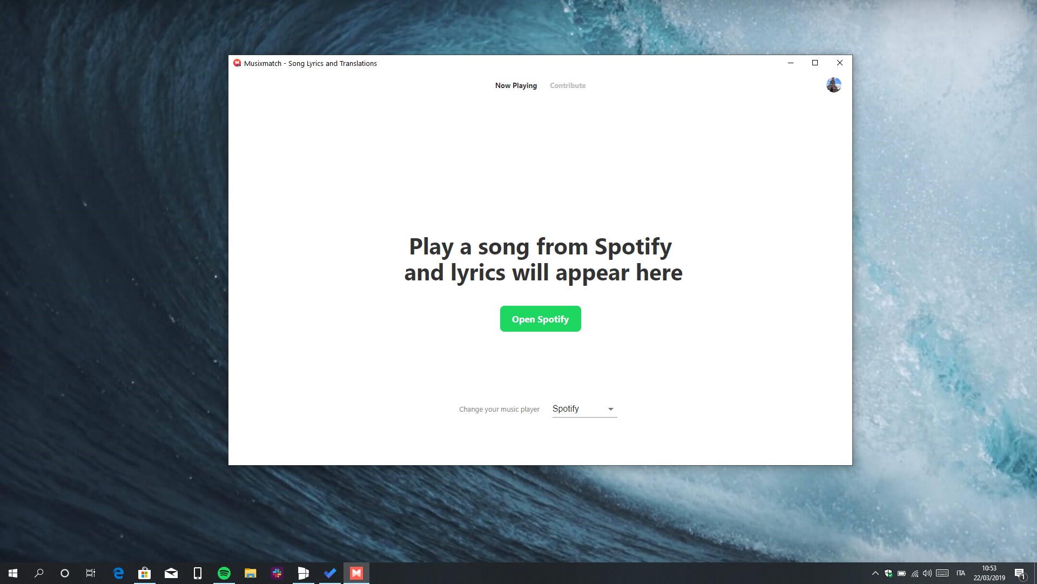The height and width of the screenshot is (584, 1037).
Task: Open the network status icon
Action: [914, 573]
